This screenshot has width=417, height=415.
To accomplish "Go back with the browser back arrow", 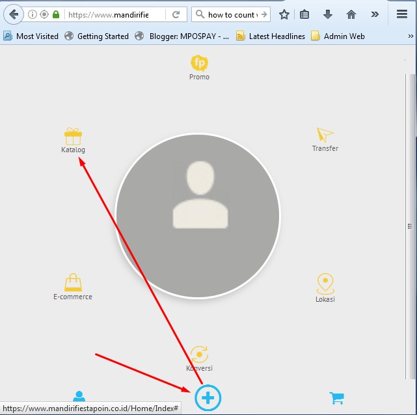I will (x=14, y=14).
